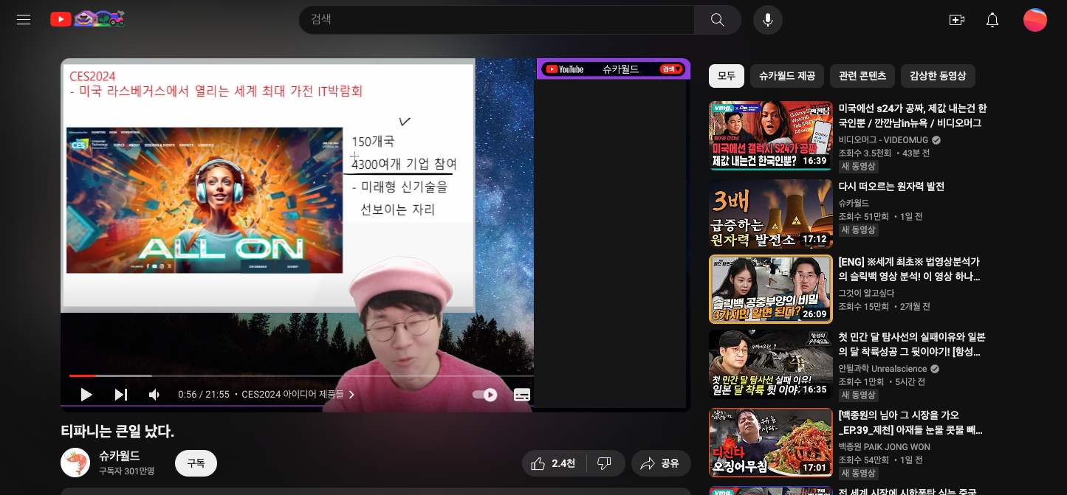
Task: Click 새 동영상 badge on the S24 video
Action: pos(858,167)
